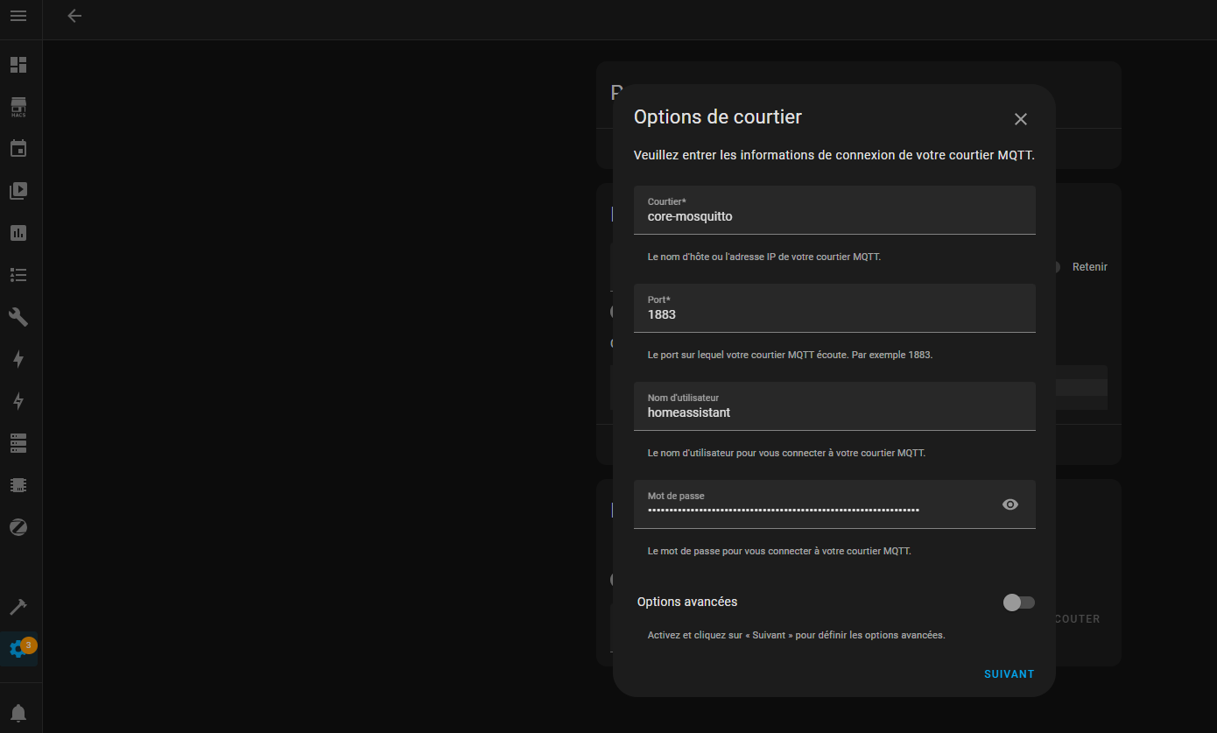This screenshot has height=733, width=1217.
Task: Click the 'Options avancées' label
Action: (687, 603)
